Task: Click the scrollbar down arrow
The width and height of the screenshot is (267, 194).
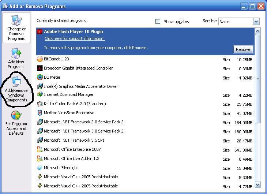Action: (257, 184)
